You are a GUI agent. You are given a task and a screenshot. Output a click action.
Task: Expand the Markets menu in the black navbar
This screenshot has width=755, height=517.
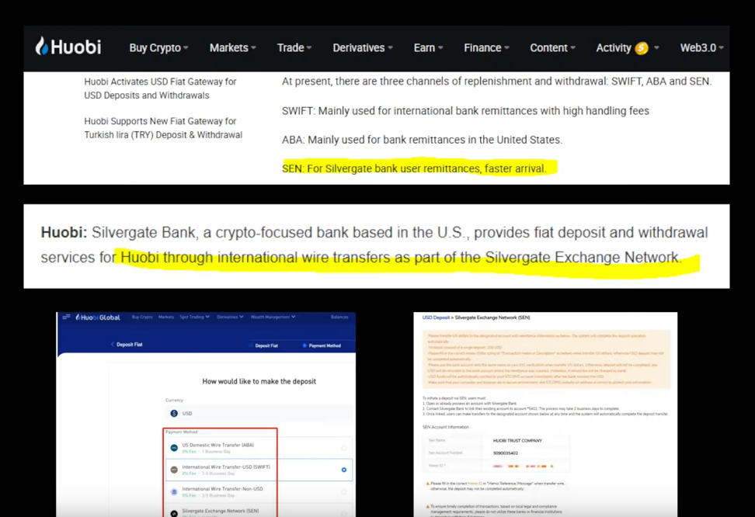tap(232, 47)
